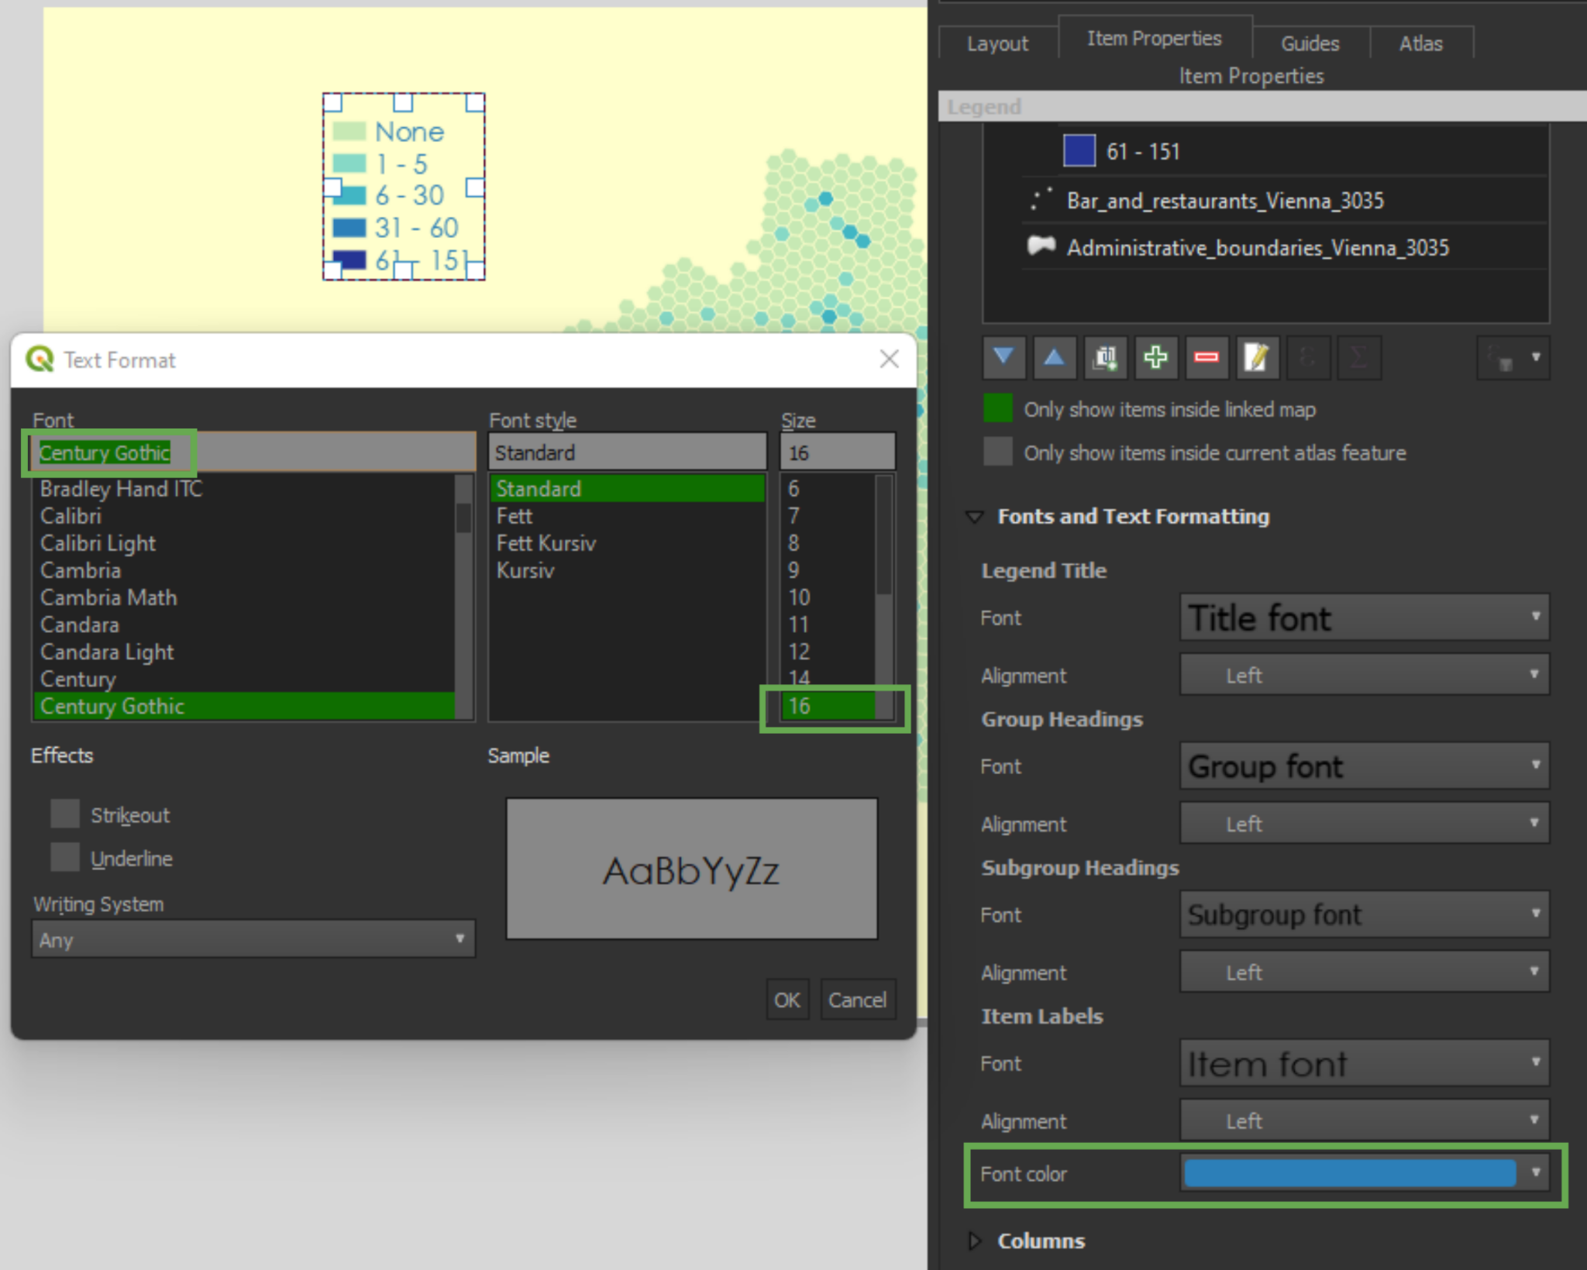1587x1270 pixels.
Task: Click the red minus remove item icon
Action: 1206,357
